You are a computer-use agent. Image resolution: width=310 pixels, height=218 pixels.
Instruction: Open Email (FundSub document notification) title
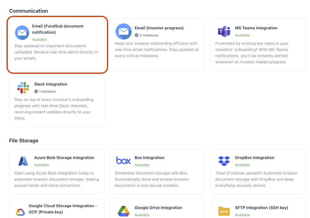(x=58, y=29)
